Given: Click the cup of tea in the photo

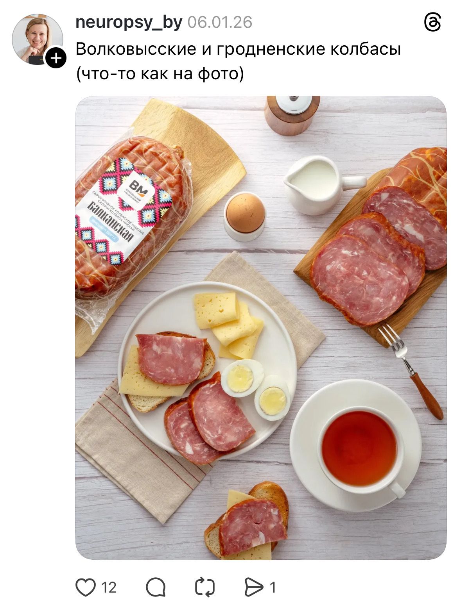Looking at the screenshot, I should [x=359, y=448].
